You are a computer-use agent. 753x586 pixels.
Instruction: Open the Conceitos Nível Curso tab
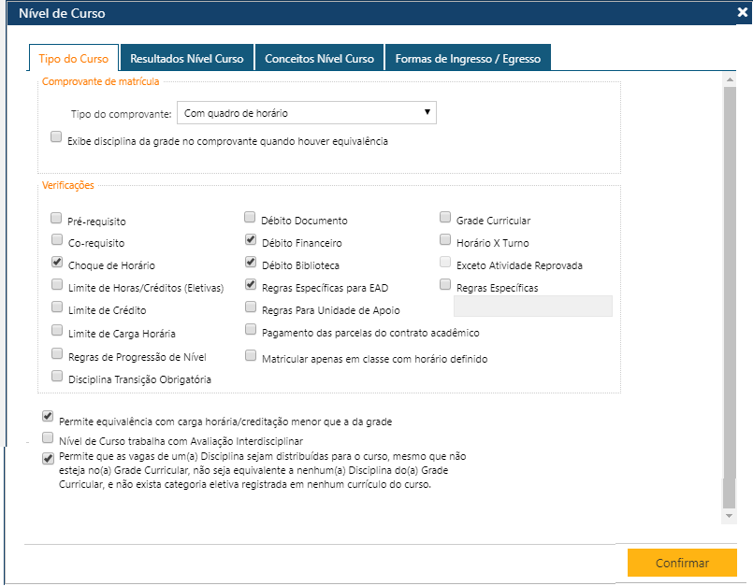click(x=319, y=59)
